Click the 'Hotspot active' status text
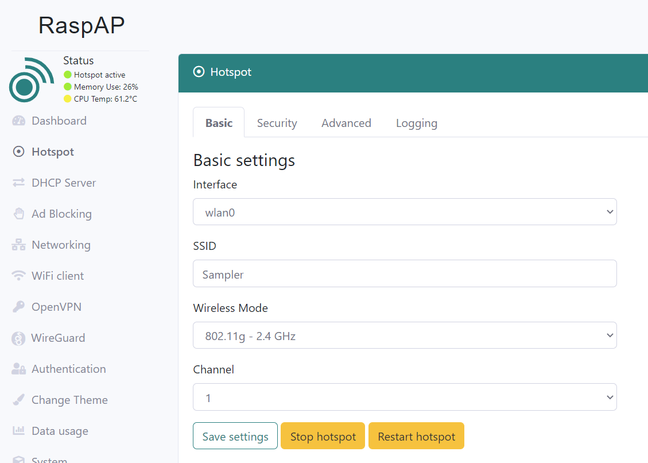This screenshot has height=463, width=648. 100,75
